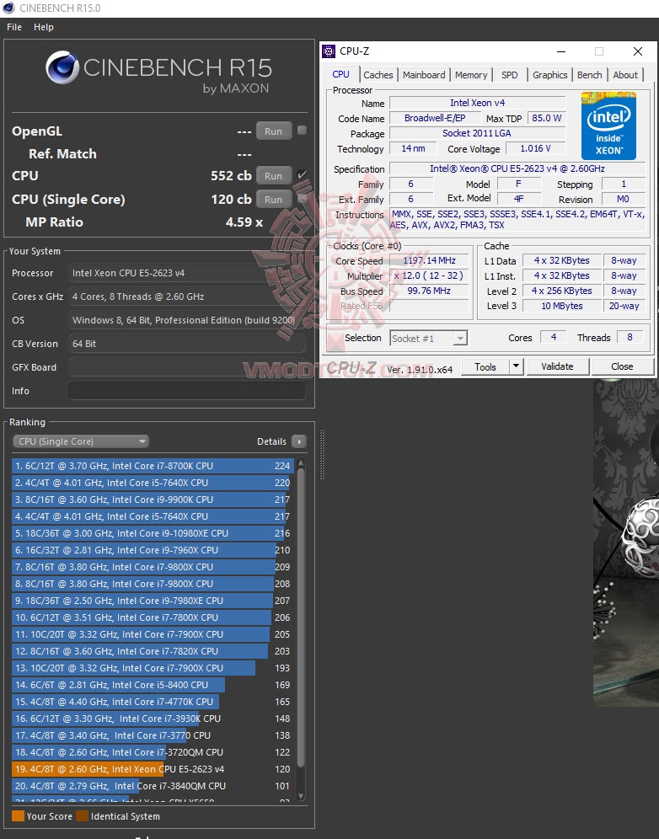Switch to the About tab
This screenshot has width=659, height=839.
point(625,75)
